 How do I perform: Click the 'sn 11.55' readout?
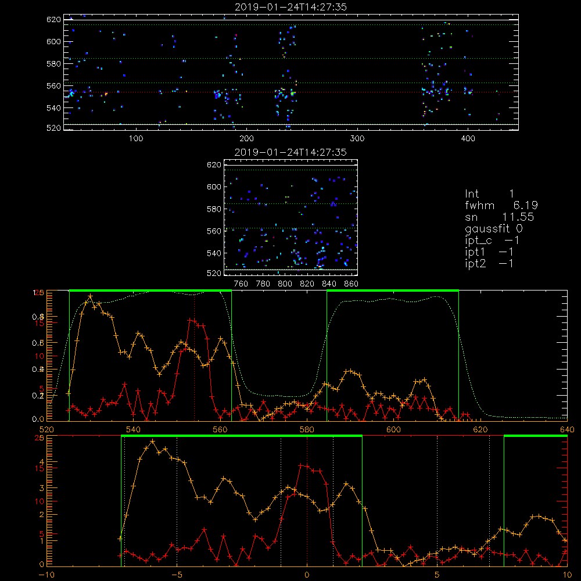tap(500, 217)
